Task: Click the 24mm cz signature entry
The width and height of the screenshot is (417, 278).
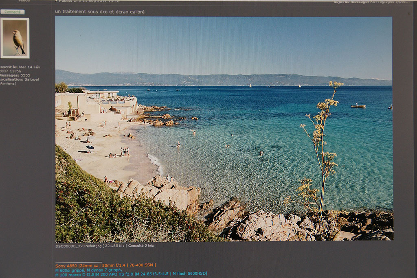Action: tap(89, 265)
